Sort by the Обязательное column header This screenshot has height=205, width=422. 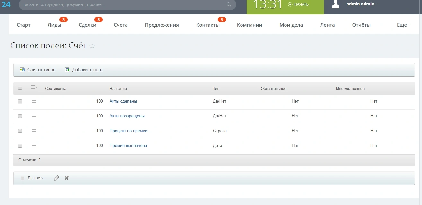274,89
